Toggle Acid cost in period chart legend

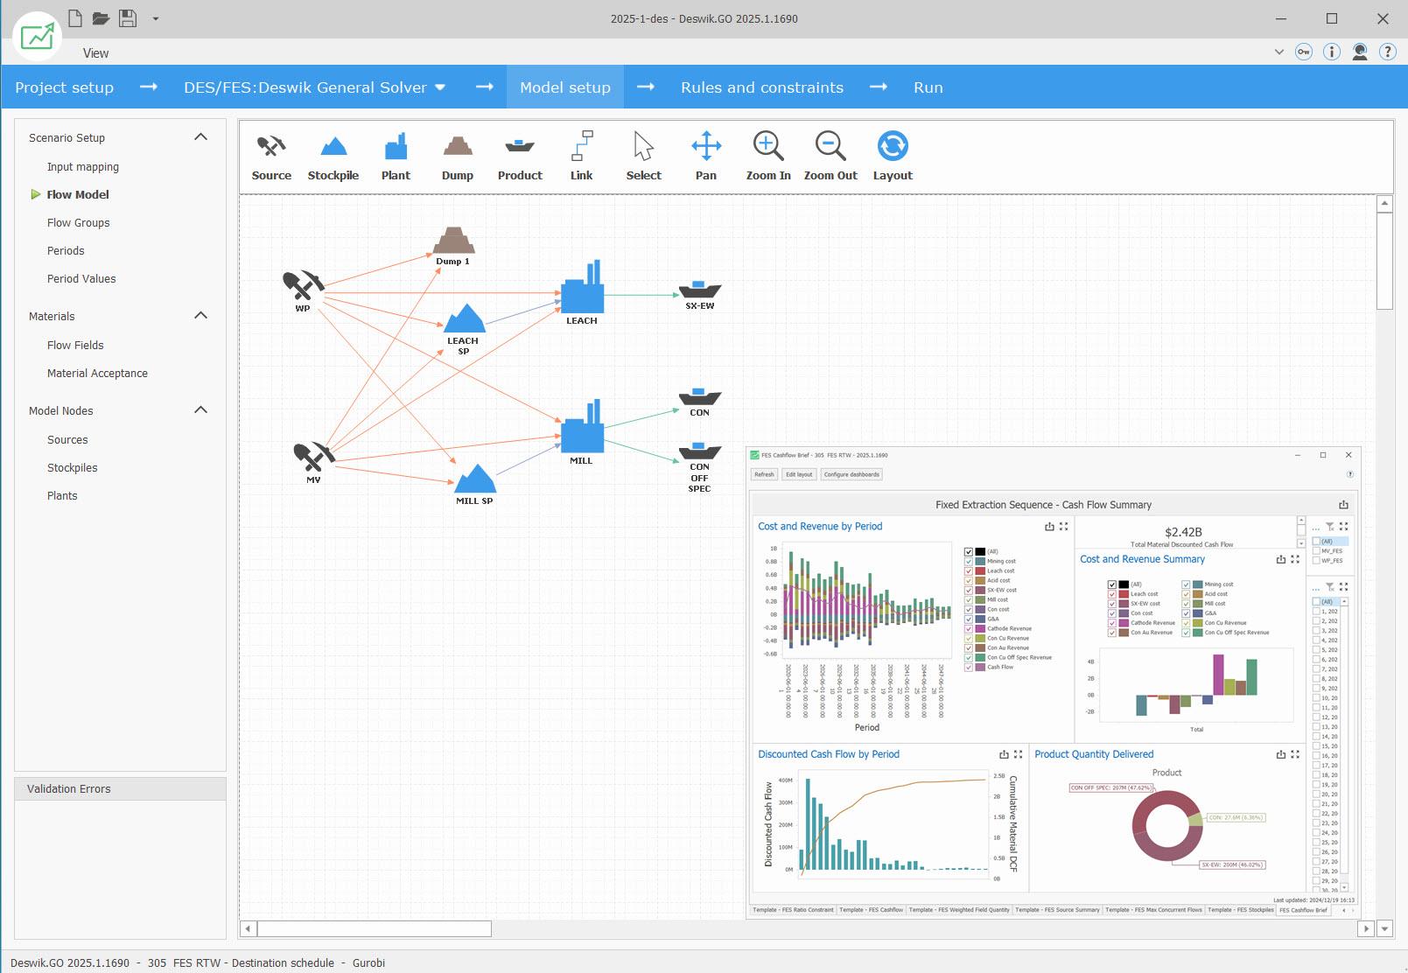pos(969,581)
